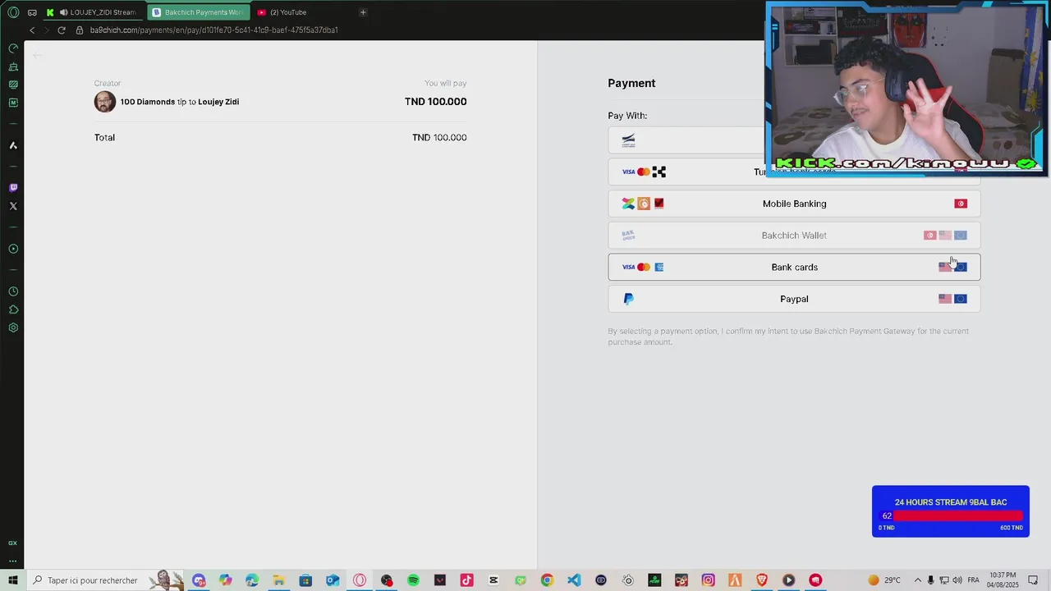This screenshot has width=1051, height=591.
Task: Click the 24 HOURS STREAM progress bar
Action: pyautogui.click(x=951, y=516)
